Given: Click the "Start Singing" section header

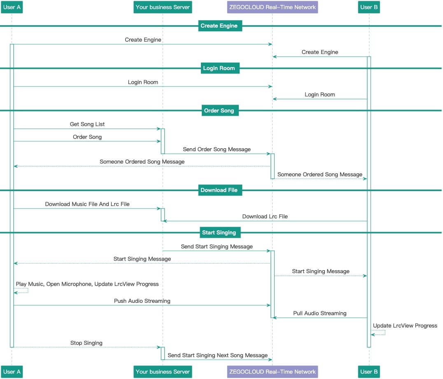Looking at the screenshot, I should [x=219, y=233].
